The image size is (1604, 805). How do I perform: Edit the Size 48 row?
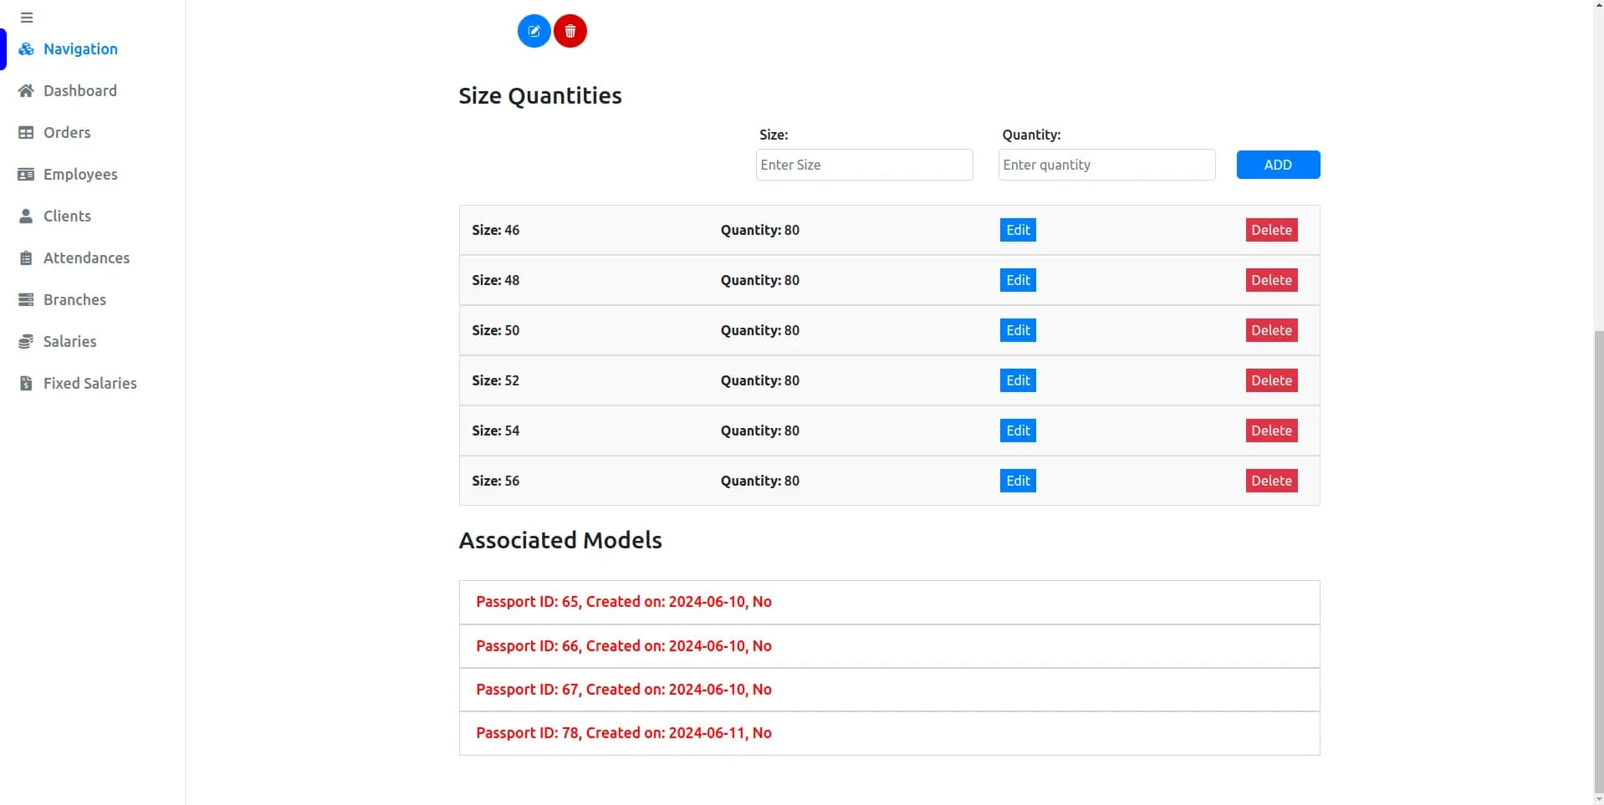click(1018, 280)
